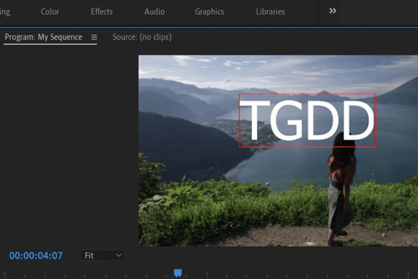The height and width of the screenshot is (279, 418).
Task: Click the woman in the video preview
Action: [341, 186]
